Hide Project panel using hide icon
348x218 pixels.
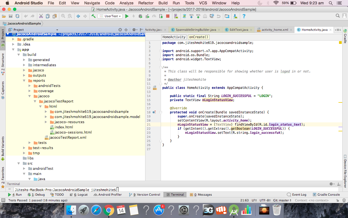141,30
